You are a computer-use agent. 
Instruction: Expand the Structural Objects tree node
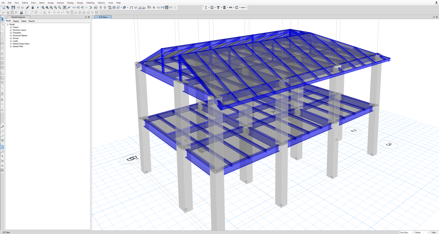coord(11,36)
